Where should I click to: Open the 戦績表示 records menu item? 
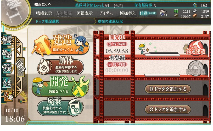pos(44,13)
